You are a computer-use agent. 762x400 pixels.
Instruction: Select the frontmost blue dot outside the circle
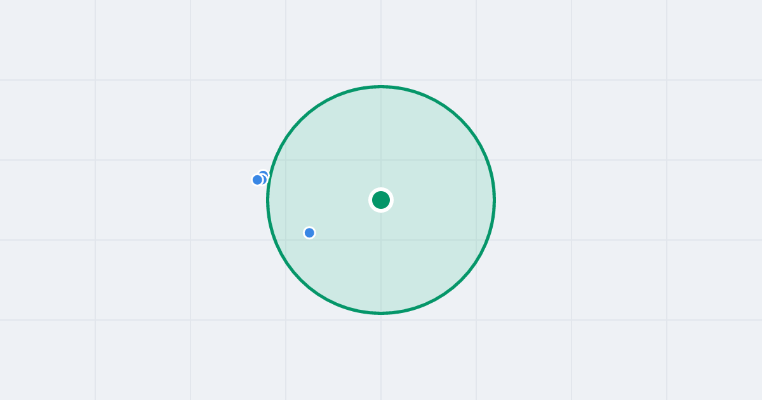coord(257,180)
